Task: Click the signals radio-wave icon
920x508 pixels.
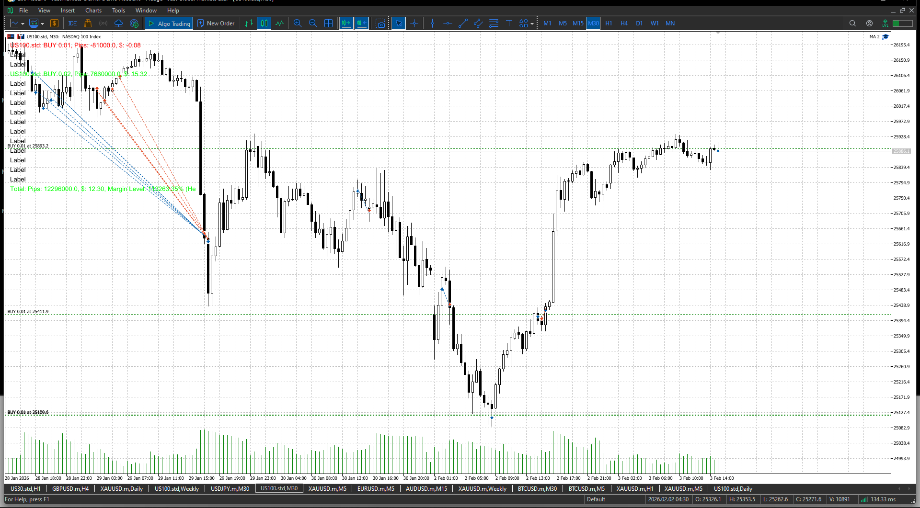Action: pyautogui.click(x=103, y=23)
